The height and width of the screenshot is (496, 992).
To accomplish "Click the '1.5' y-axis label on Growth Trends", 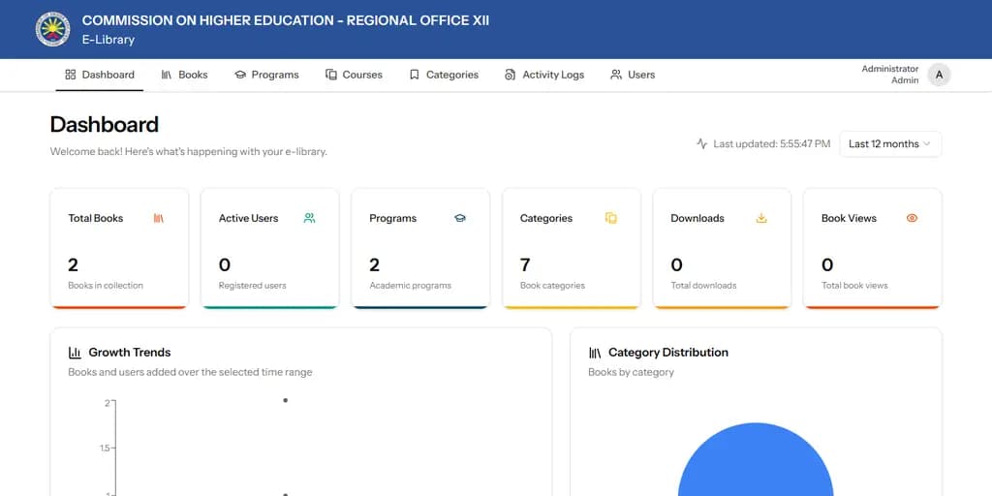I will (x=103, y=448).
